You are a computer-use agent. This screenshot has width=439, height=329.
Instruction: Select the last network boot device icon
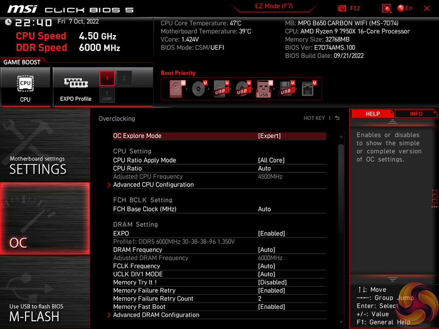point(308,89)
